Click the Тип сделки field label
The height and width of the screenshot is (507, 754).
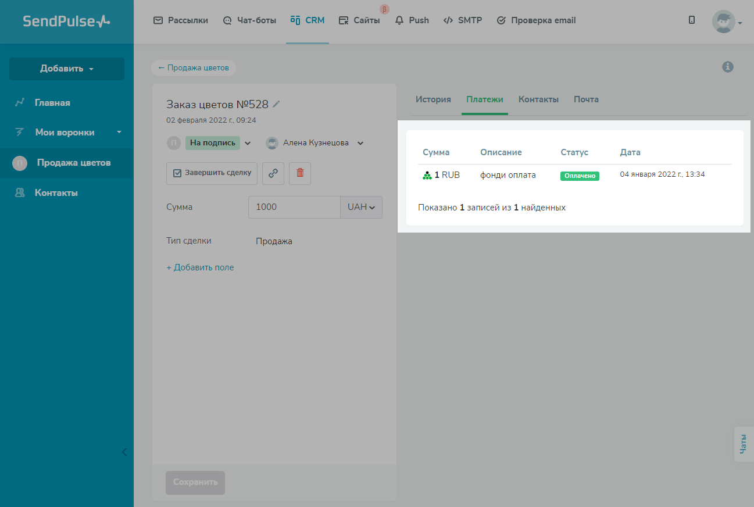[189, 241]
